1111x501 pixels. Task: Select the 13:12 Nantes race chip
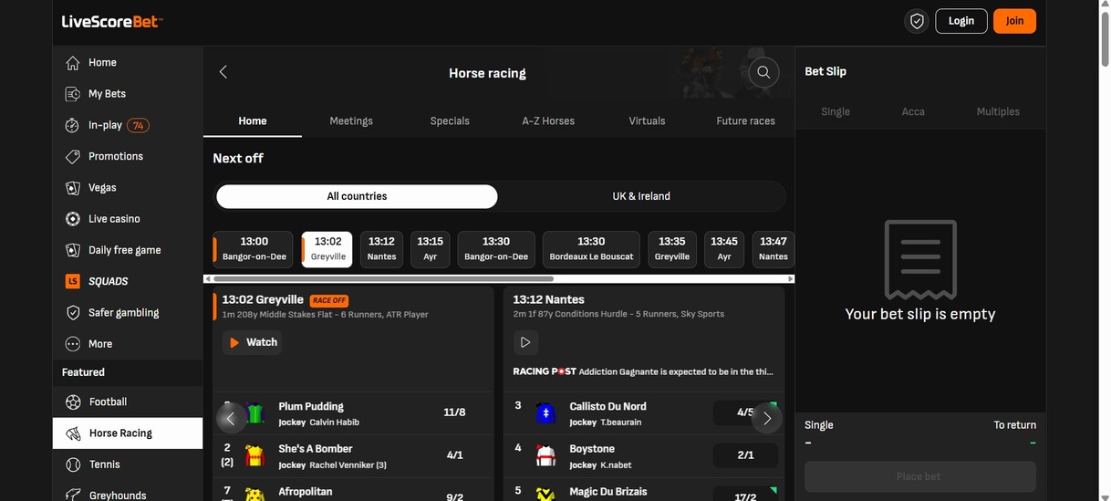(x=381, y=248)
